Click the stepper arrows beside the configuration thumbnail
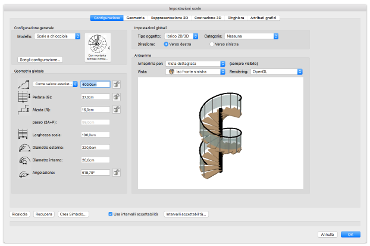Image resolution: width=370 pixels, height=246 pixels. [x=109, y=48]
